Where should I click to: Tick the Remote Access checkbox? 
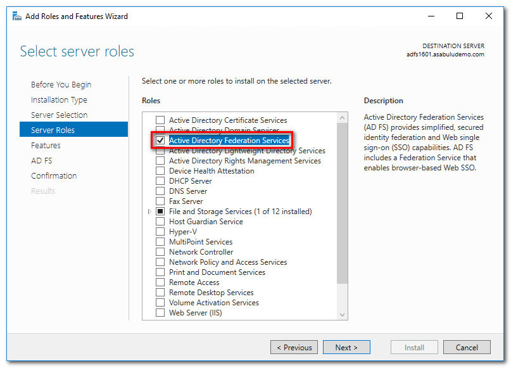[160, 282]
